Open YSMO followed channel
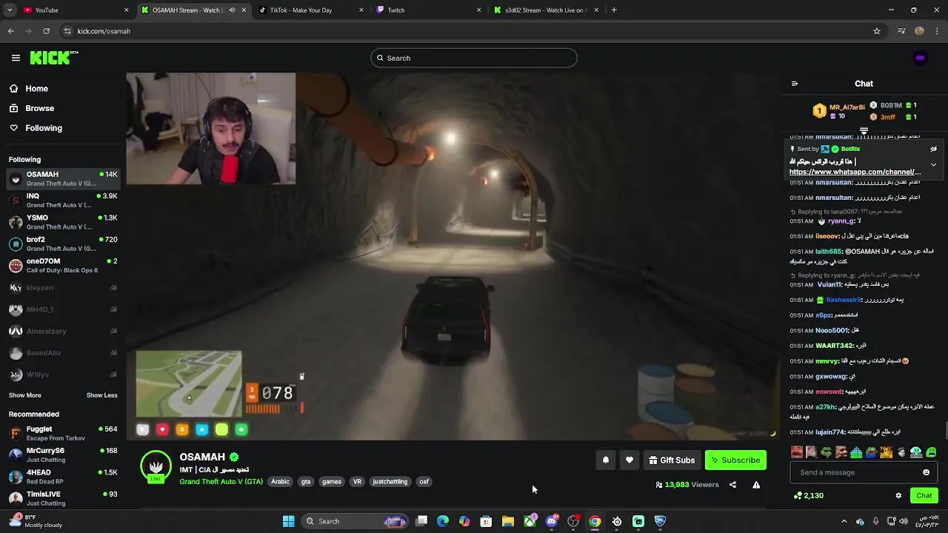 (x=63, y=222)
